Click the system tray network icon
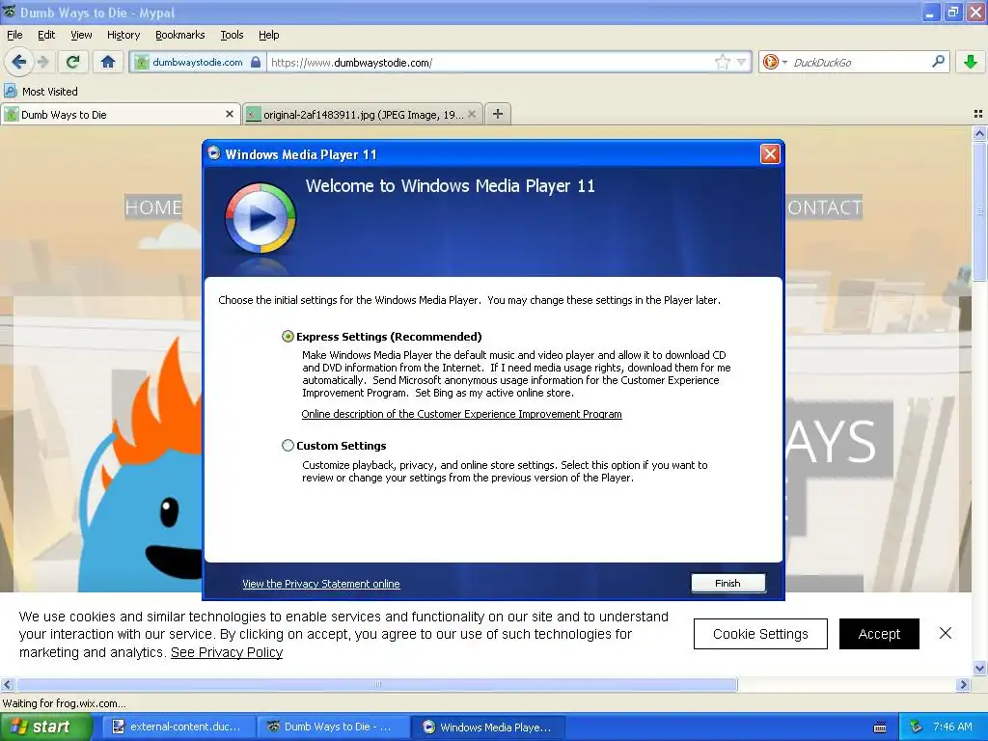 [917, 727]
